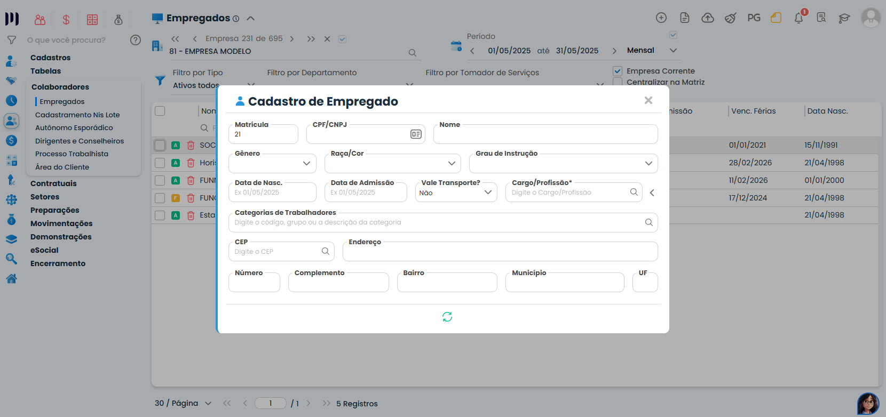Close the Cadastro de Empregado dialog
The image size is (886, 417).
[x=648, y=100]
